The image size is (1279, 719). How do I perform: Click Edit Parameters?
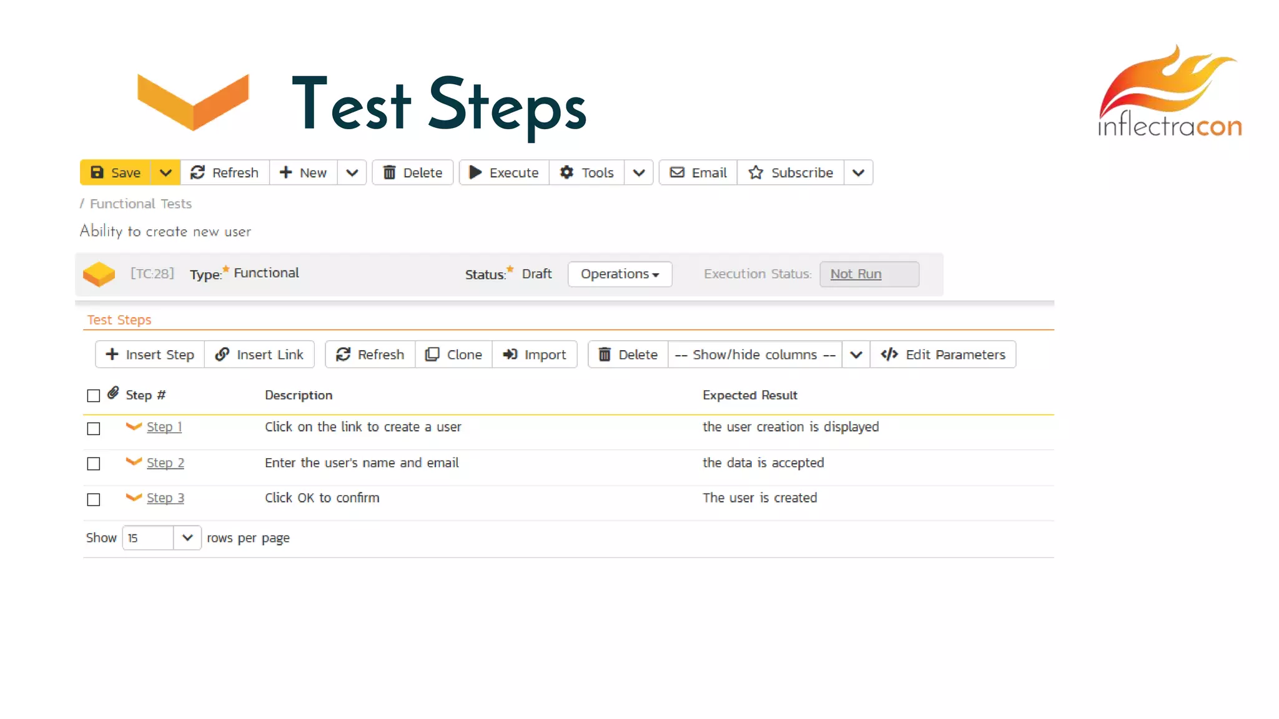pyautogui.click(x=943, y=355)
